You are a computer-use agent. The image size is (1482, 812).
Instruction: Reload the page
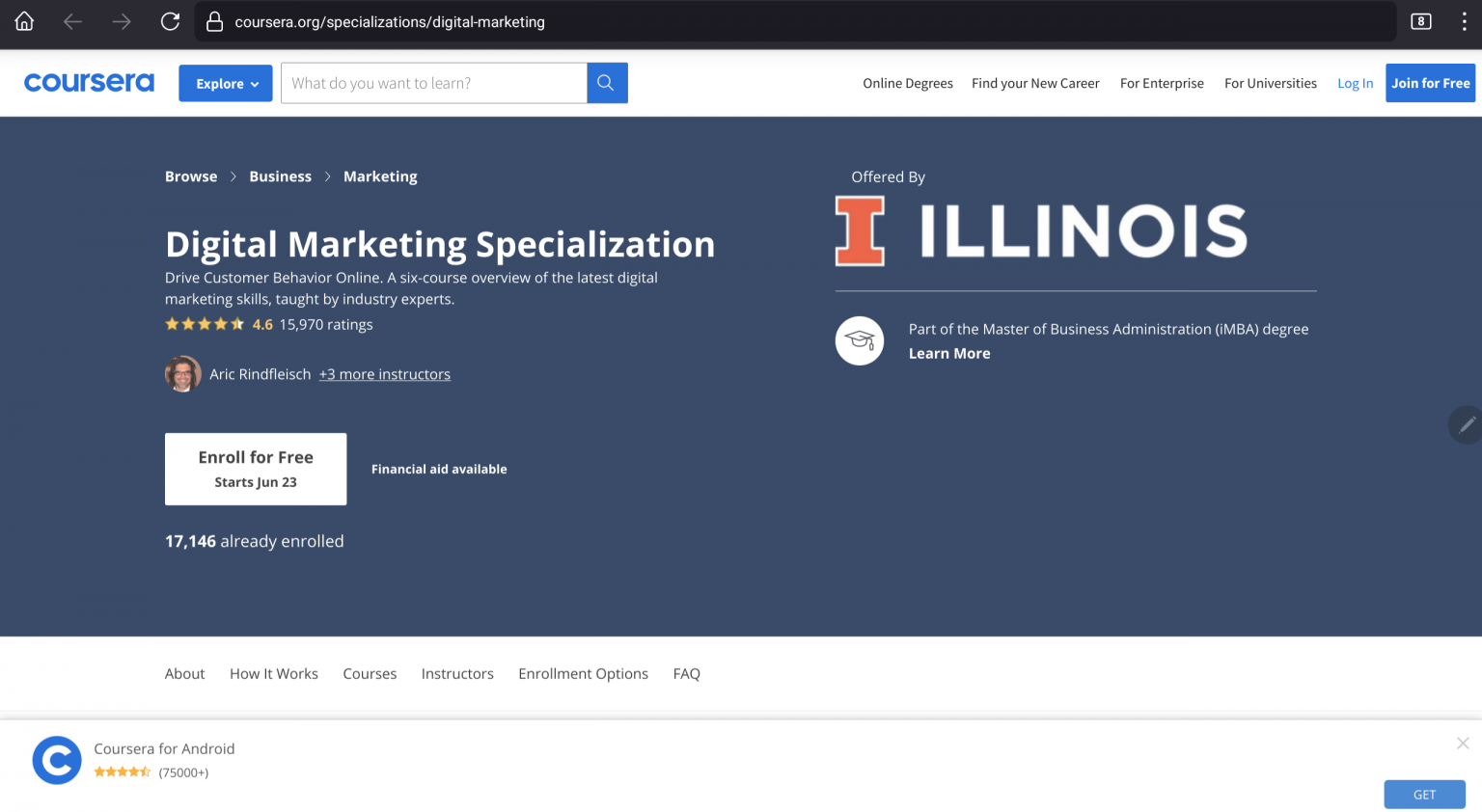tap(171, 21)
